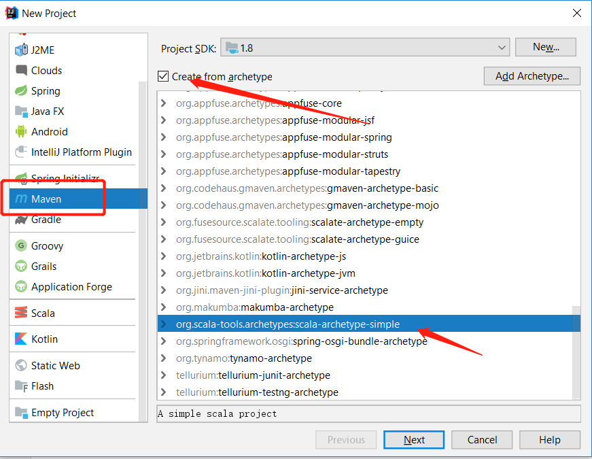Click the Next button
This screenshot has width=592, height=459.
(414, 440)
